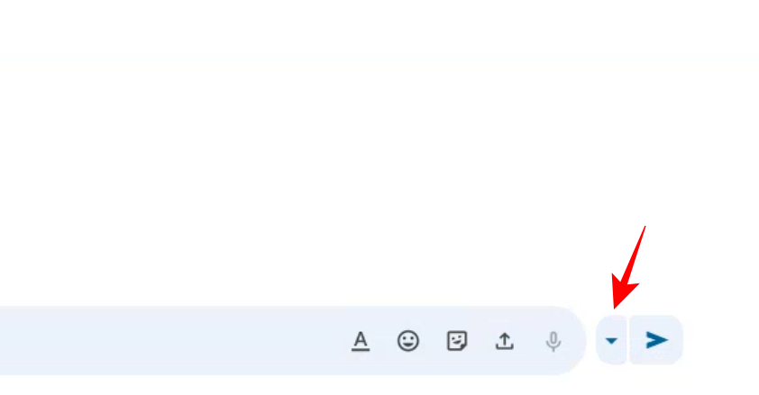Attach a file using upload button
This screenshot has height=395, width=759.
point(505,341)
